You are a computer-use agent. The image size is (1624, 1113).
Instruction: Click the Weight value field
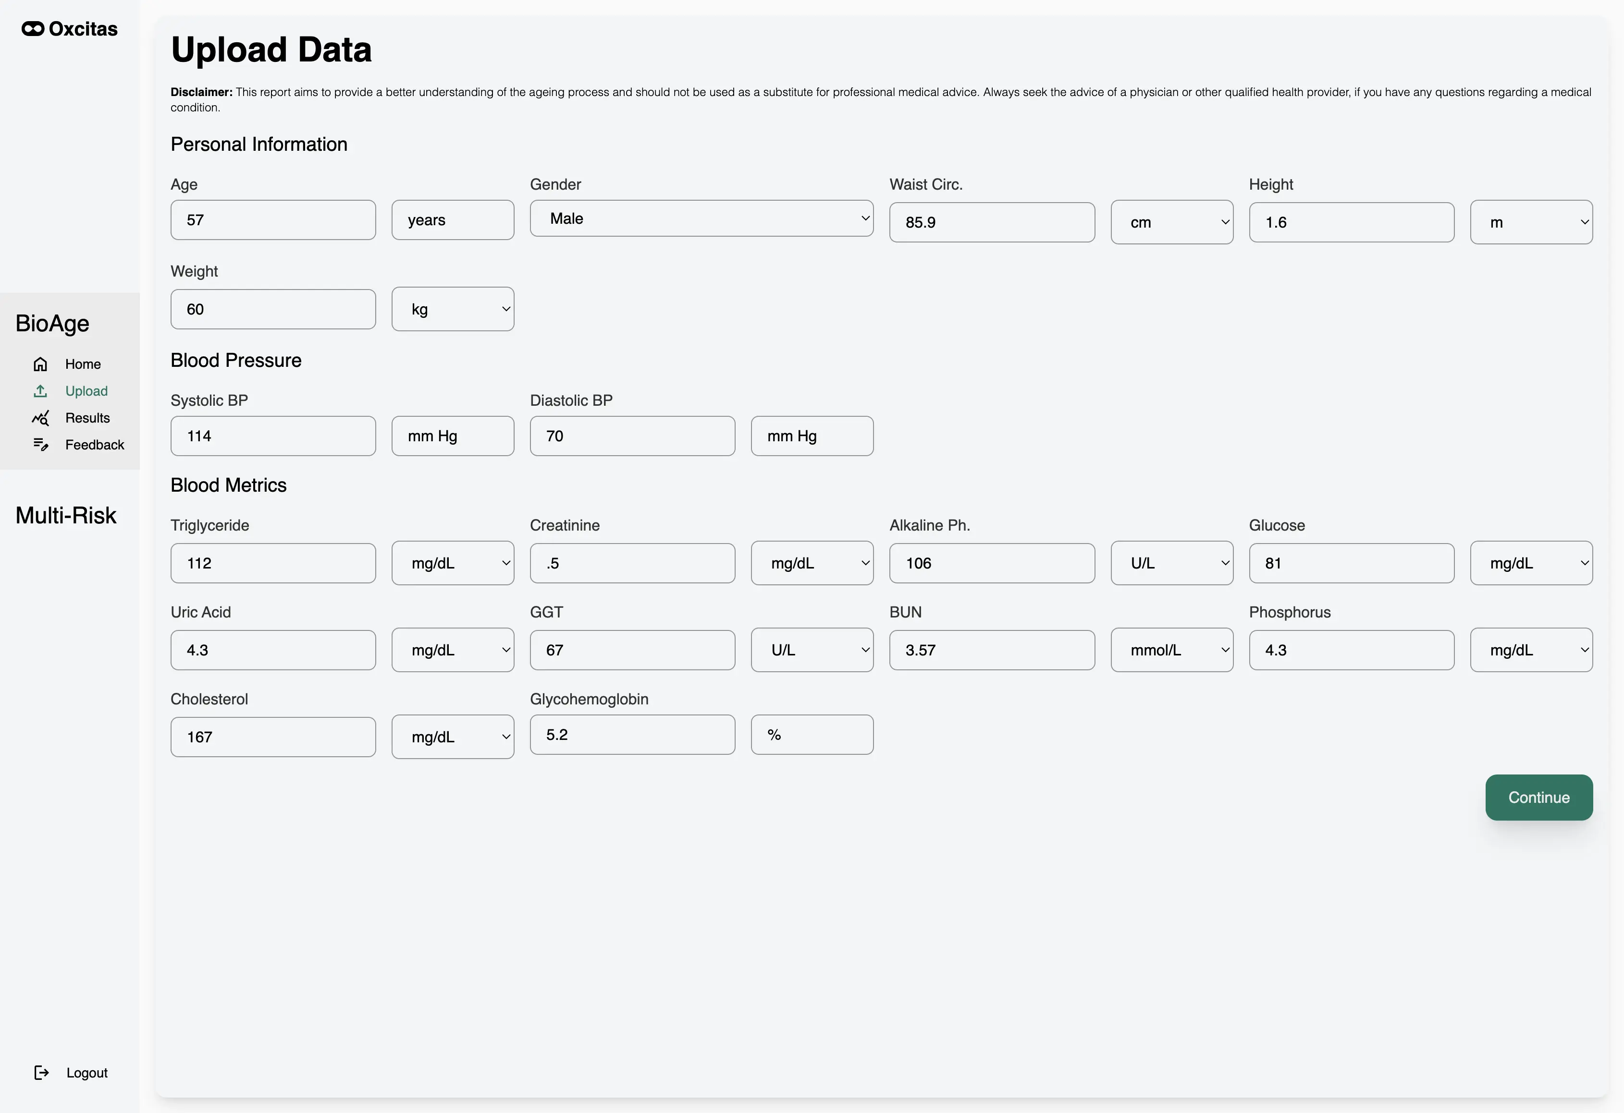[273, 309]
